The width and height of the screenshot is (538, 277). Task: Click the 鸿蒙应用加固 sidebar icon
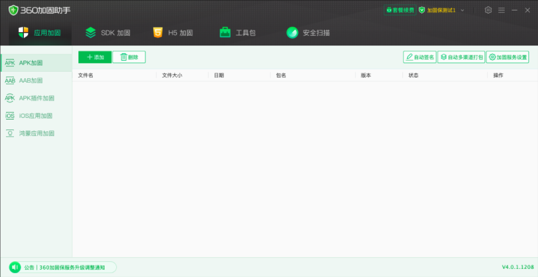10,133
